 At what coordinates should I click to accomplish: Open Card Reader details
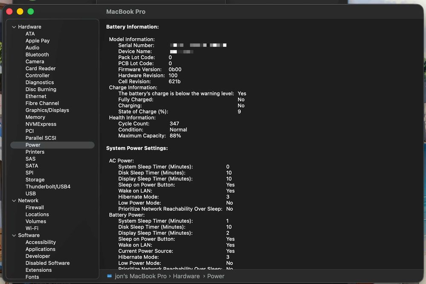coord(40,69)
